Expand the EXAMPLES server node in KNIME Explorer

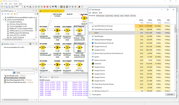3,18
